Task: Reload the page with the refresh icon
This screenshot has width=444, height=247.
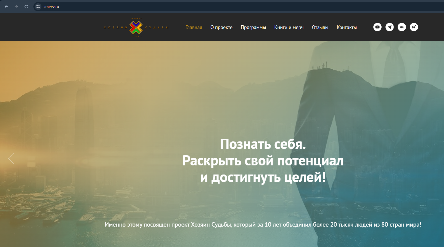Action: click(26, 7)
